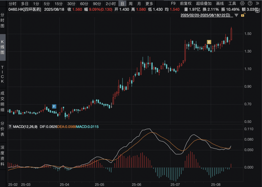
Task: Click the help question mark icon
Action: pyautogui.click(x=250, y=3)
